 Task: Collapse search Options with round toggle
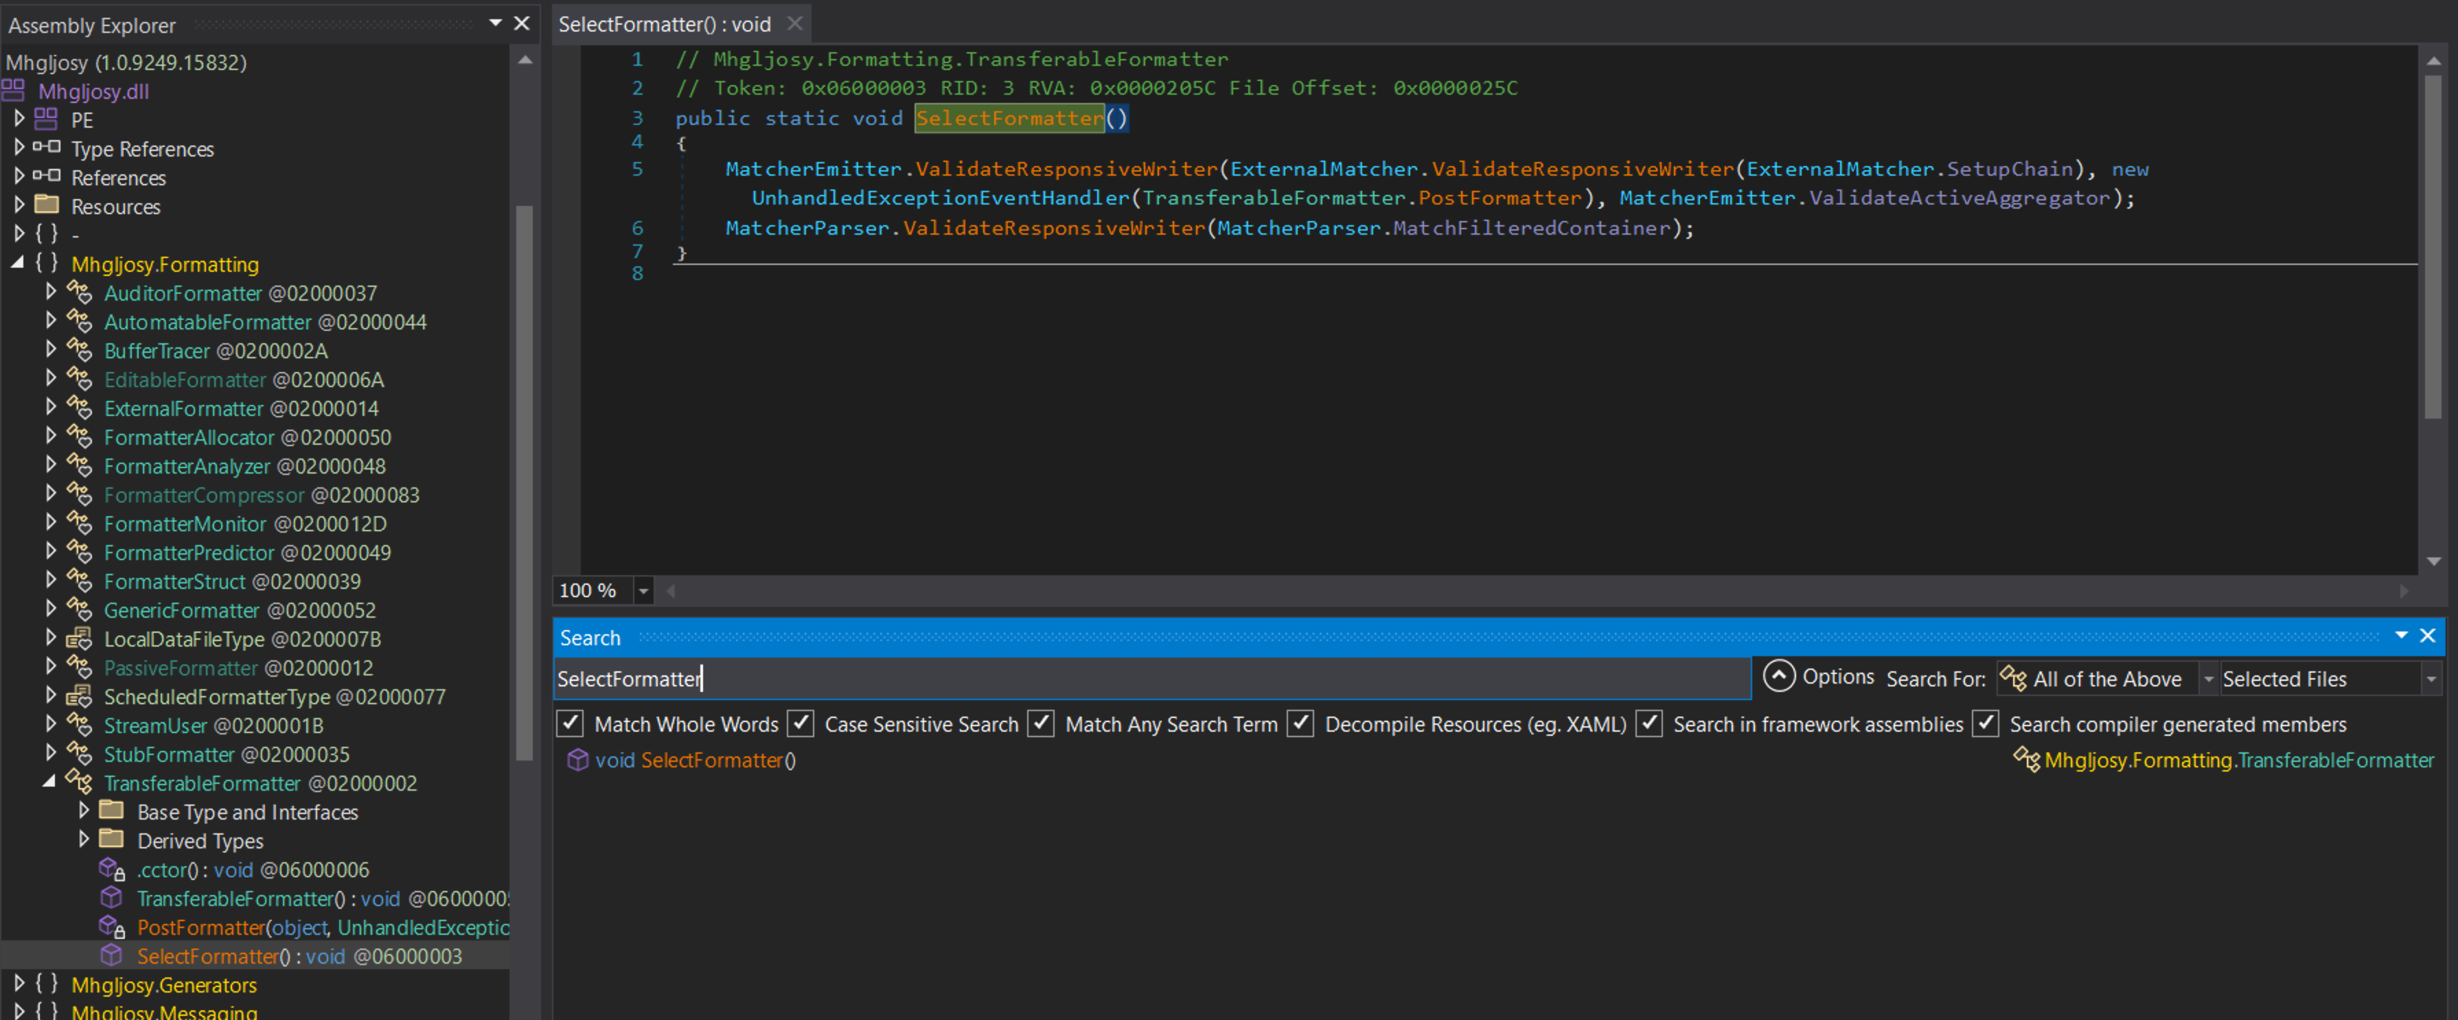pos(1778,677)
